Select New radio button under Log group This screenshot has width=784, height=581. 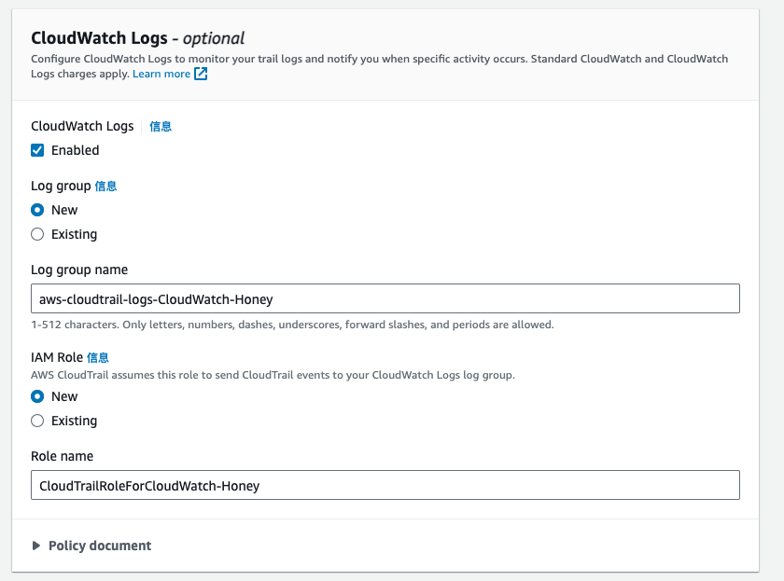coord(37,210)
